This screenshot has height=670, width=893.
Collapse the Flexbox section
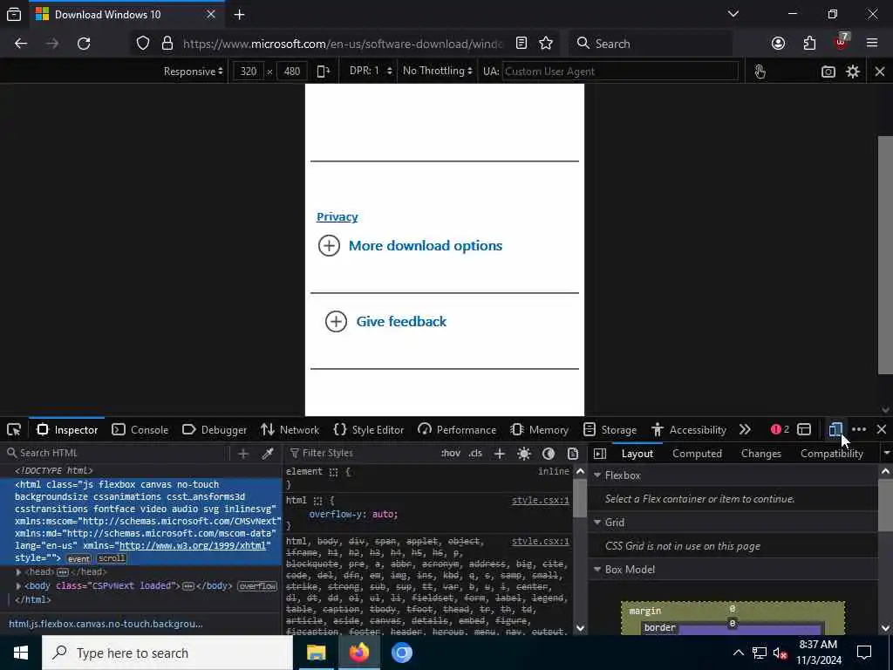click(597, 475)
